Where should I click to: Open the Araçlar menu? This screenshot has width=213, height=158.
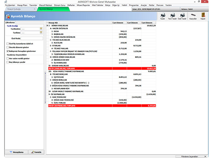tap(144, 5)
